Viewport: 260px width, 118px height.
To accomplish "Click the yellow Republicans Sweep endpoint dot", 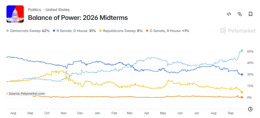I will 242,92.
